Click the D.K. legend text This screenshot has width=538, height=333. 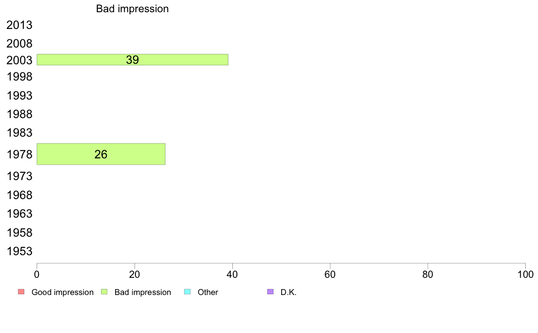pyautogui.click(x=288, y=292)
